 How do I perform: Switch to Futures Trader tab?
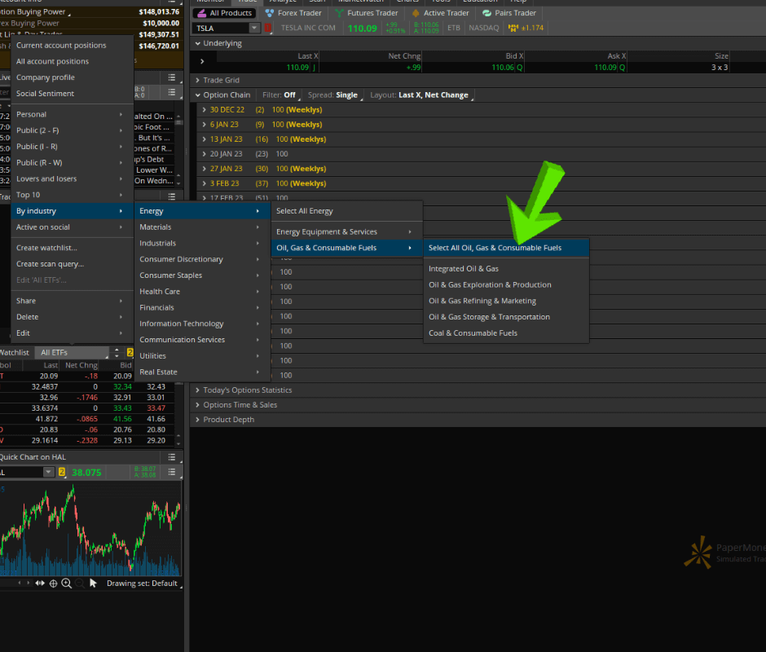(367, 13)
